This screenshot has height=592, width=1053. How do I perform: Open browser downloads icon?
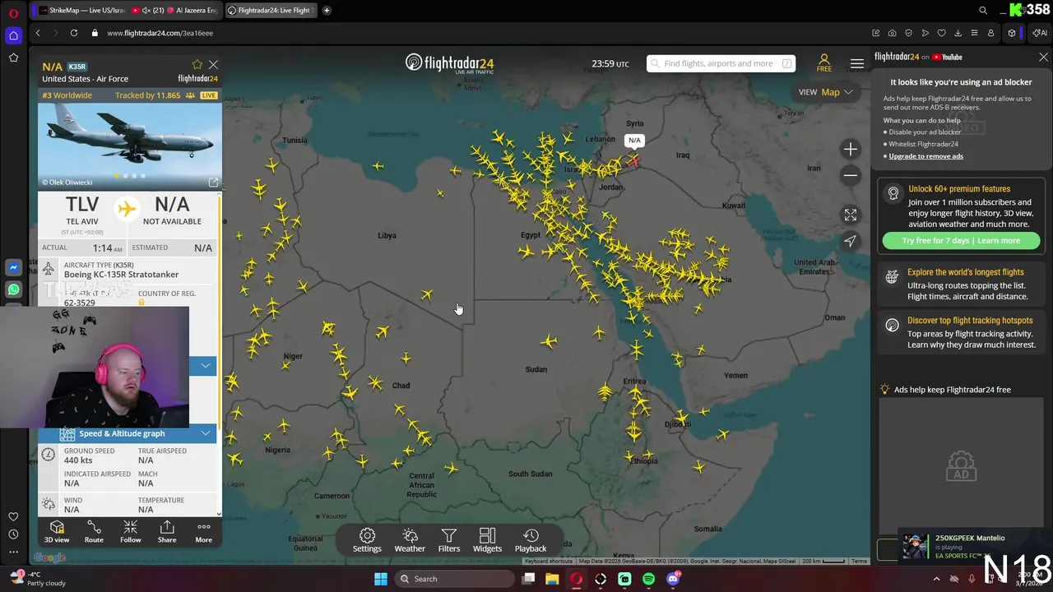click(958, 33)
